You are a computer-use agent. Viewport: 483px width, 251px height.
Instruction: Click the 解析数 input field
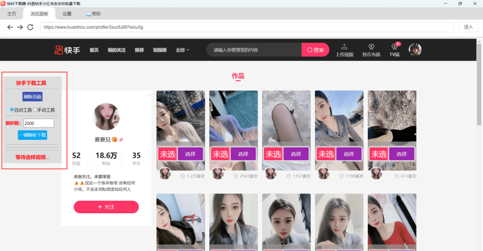click(x=39, y=123)
